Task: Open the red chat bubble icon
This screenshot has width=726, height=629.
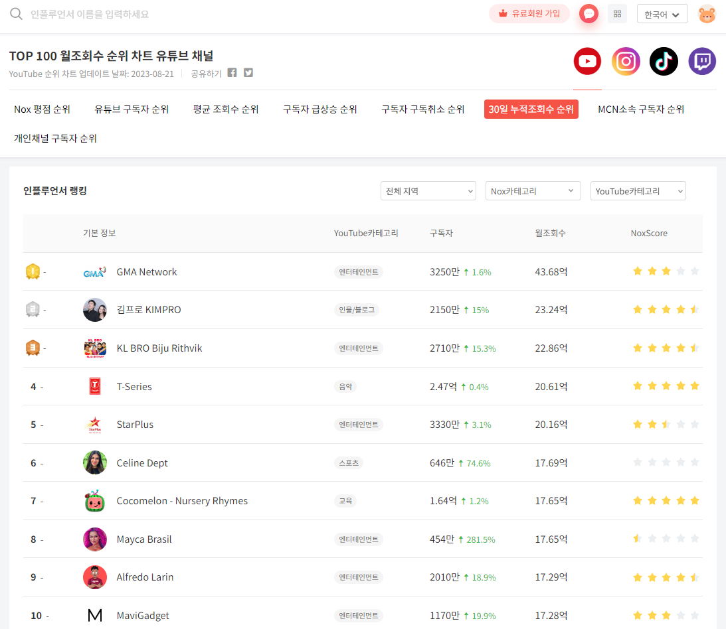Action: click(589, 14)
